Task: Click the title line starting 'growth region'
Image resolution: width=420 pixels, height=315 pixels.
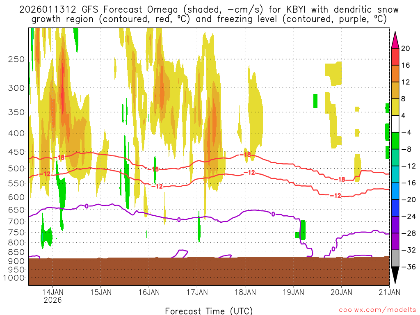Action: 209,19
